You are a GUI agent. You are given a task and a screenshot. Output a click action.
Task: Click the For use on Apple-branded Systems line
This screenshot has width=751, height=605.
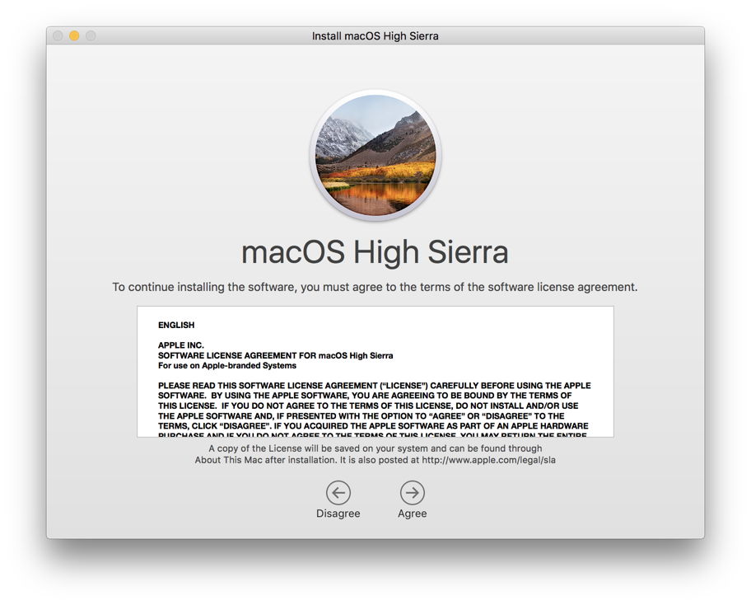tap(226, 364)
